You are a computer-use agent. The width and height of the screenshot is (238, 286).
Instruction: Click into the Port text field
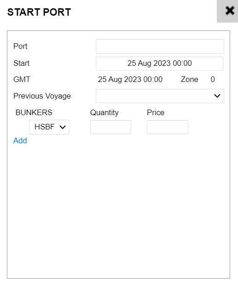pyautogui.click(x=160, y=47)
